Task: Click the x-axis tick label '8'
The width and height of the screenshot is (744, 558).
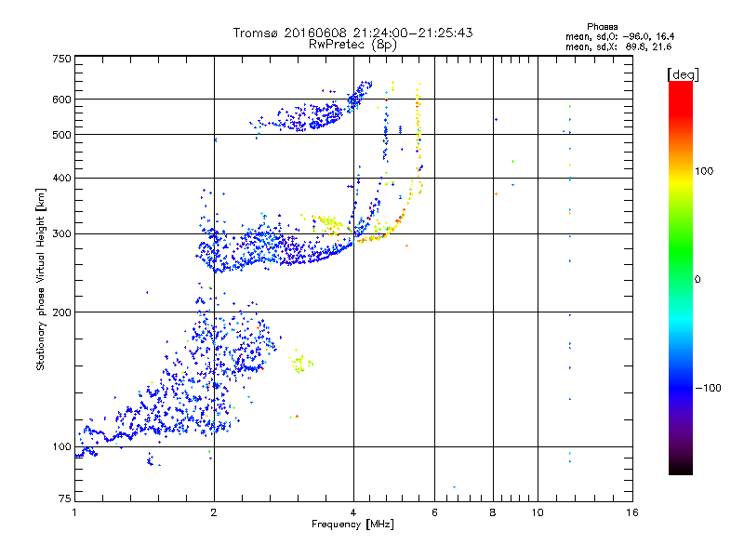Action: click(x=493, y=512)
